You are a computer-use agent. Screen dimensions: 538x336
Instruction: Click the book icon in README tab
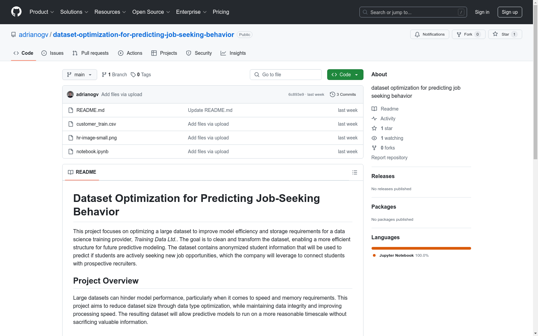pos(71,172)
